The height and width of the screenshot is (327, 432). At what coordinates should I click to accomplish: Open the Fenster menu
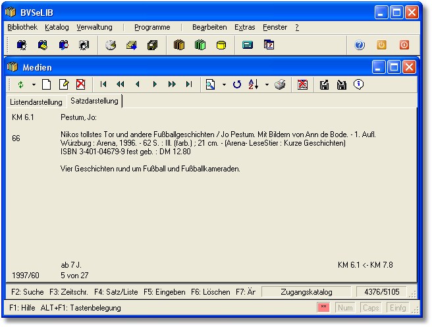(275, 27)
